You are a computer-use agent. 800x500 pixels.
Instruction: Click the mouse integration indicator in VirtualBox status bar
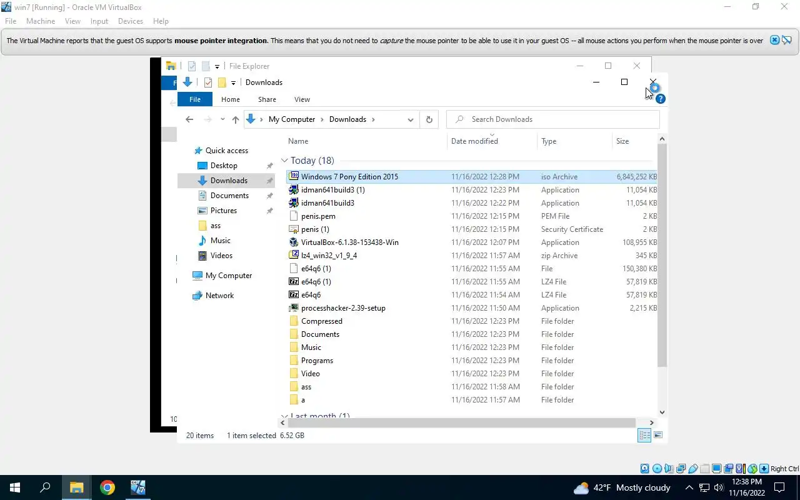pyautogui.click(x=752, y=469)
